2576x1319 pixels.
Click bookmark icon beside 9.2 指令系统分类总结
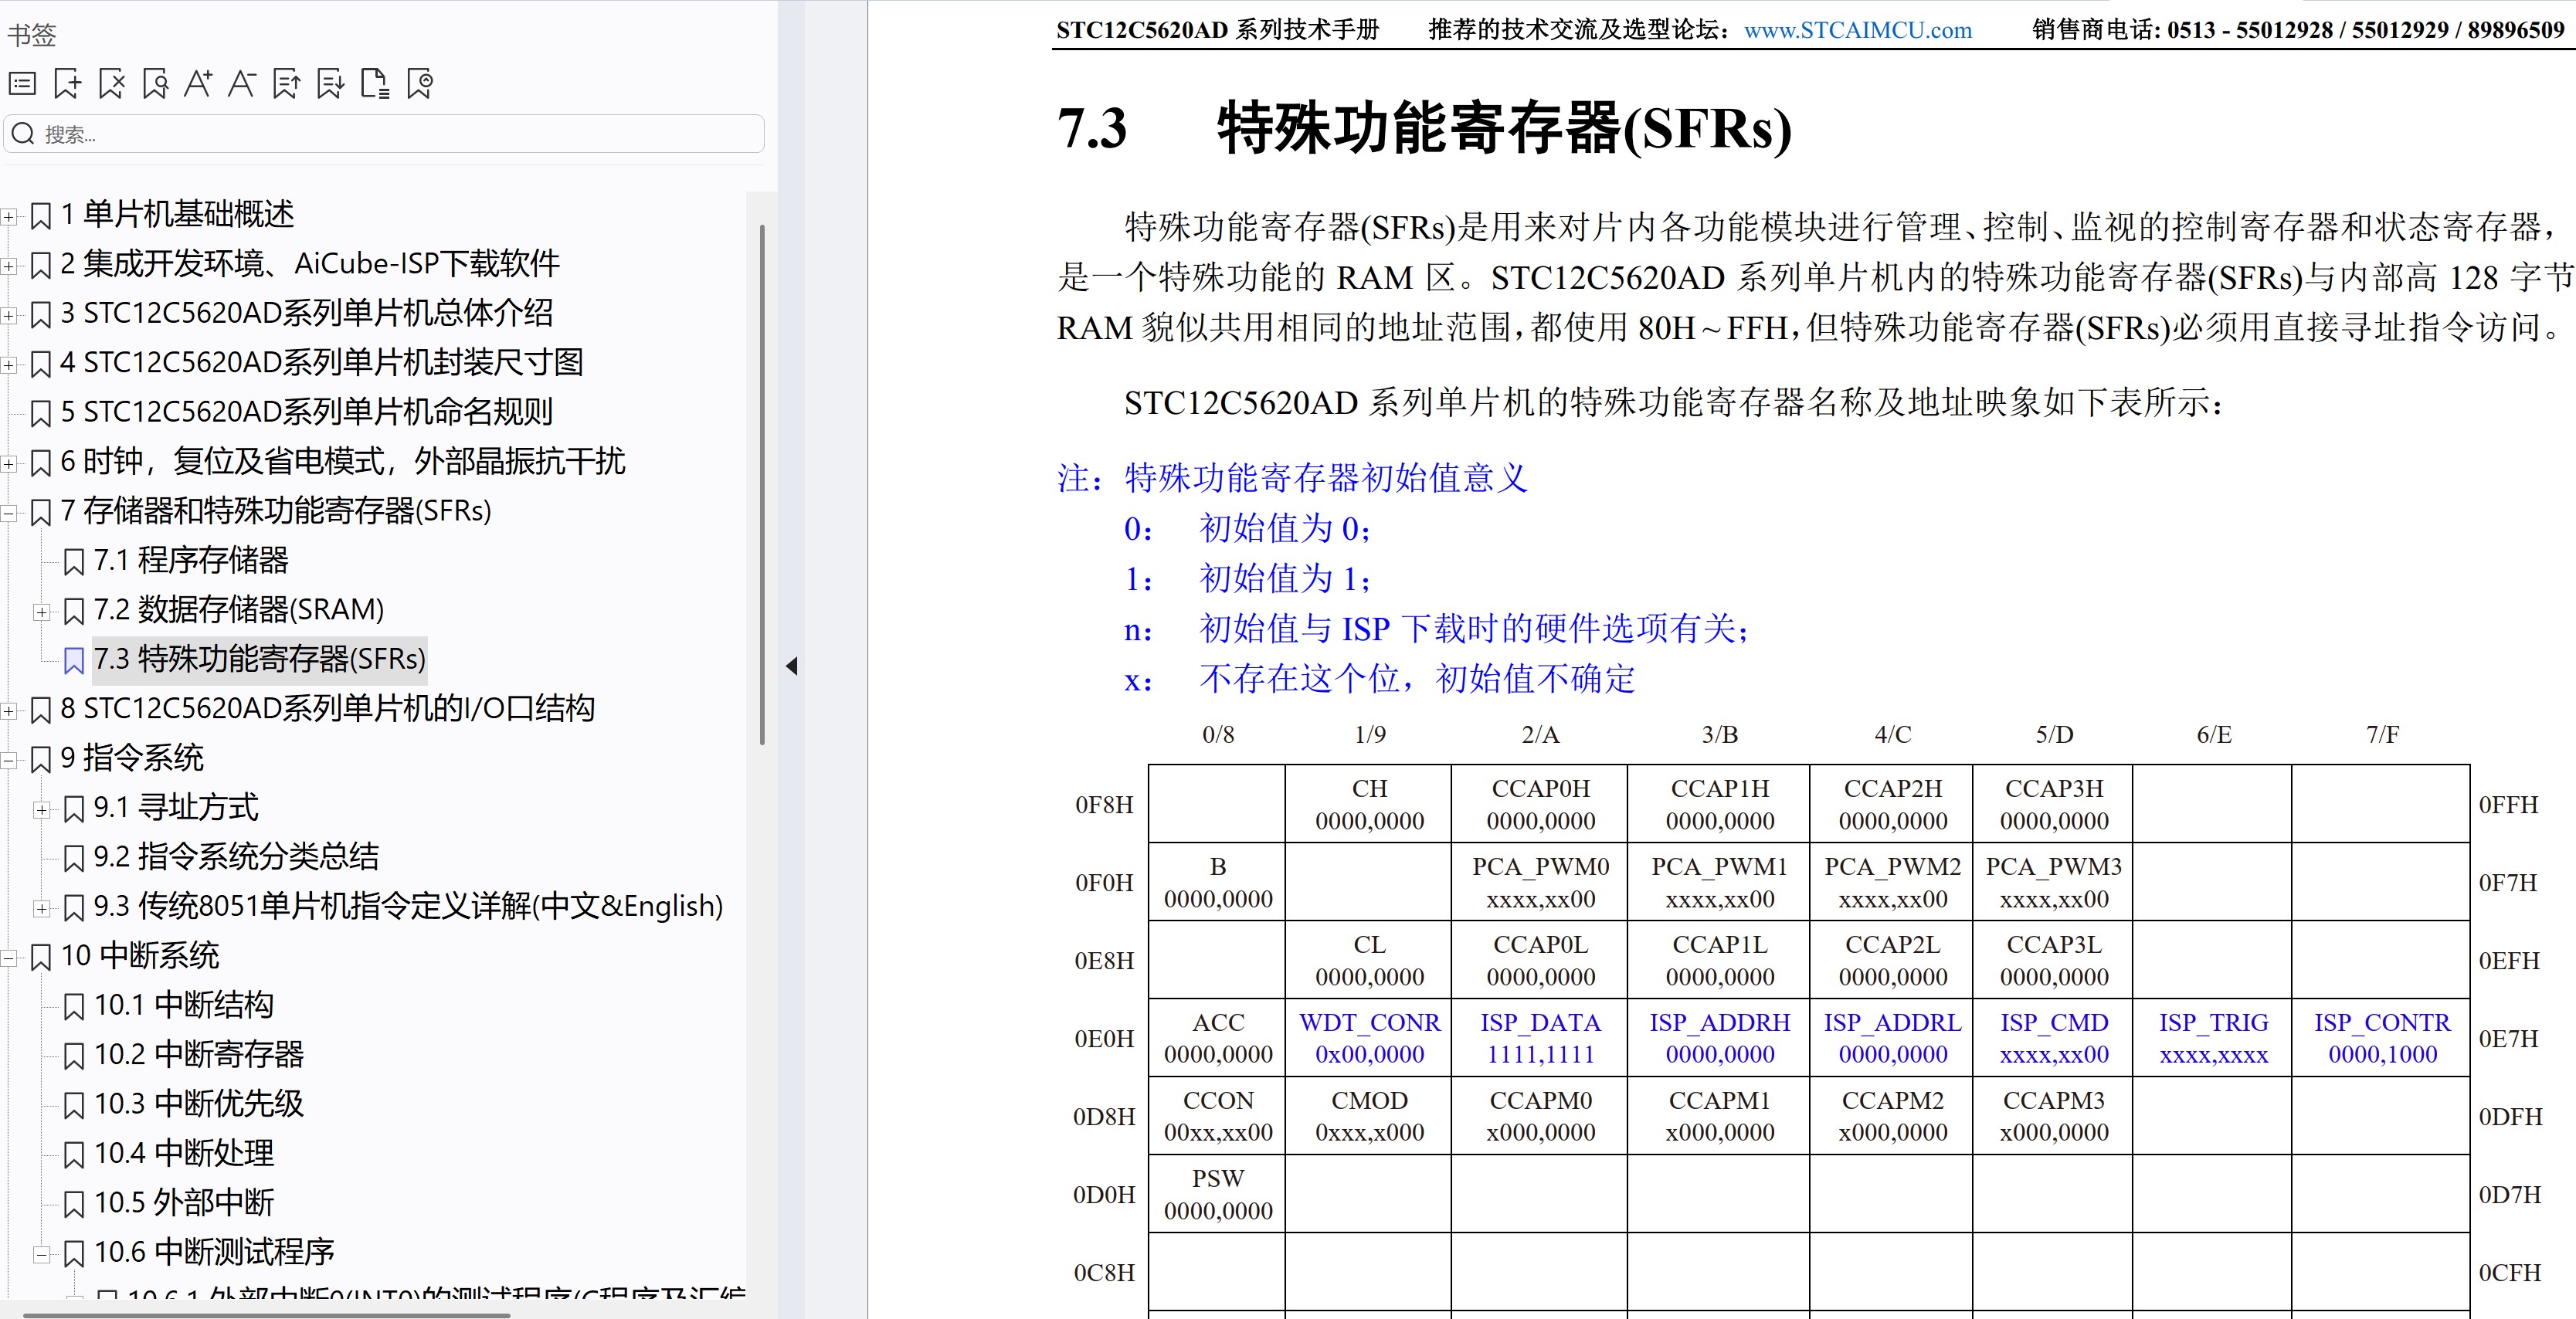coord(73,858)
